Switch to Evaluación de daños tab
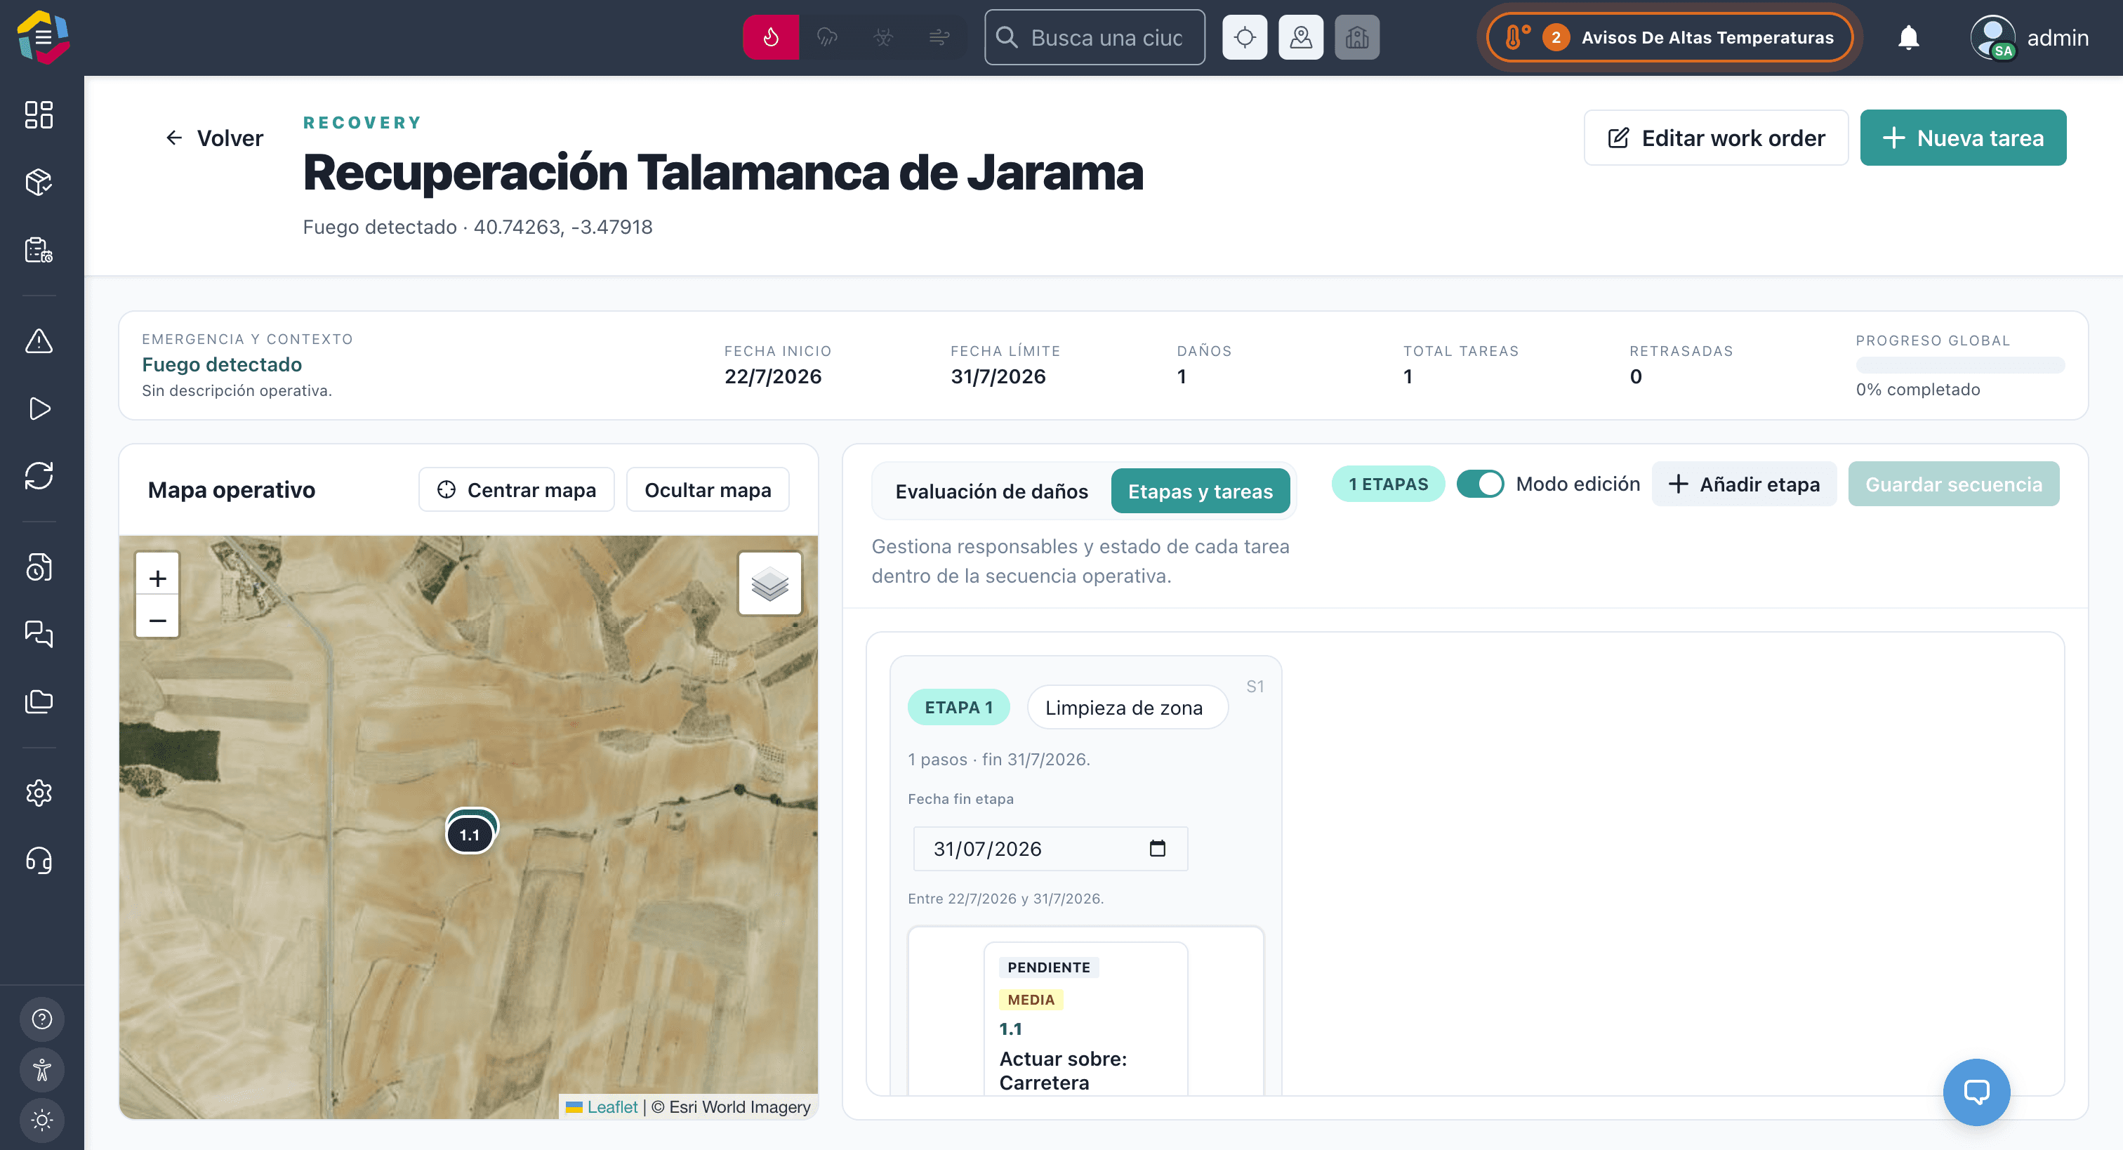Screen dimensions: 2123x1150 click(x=991, y=491)
